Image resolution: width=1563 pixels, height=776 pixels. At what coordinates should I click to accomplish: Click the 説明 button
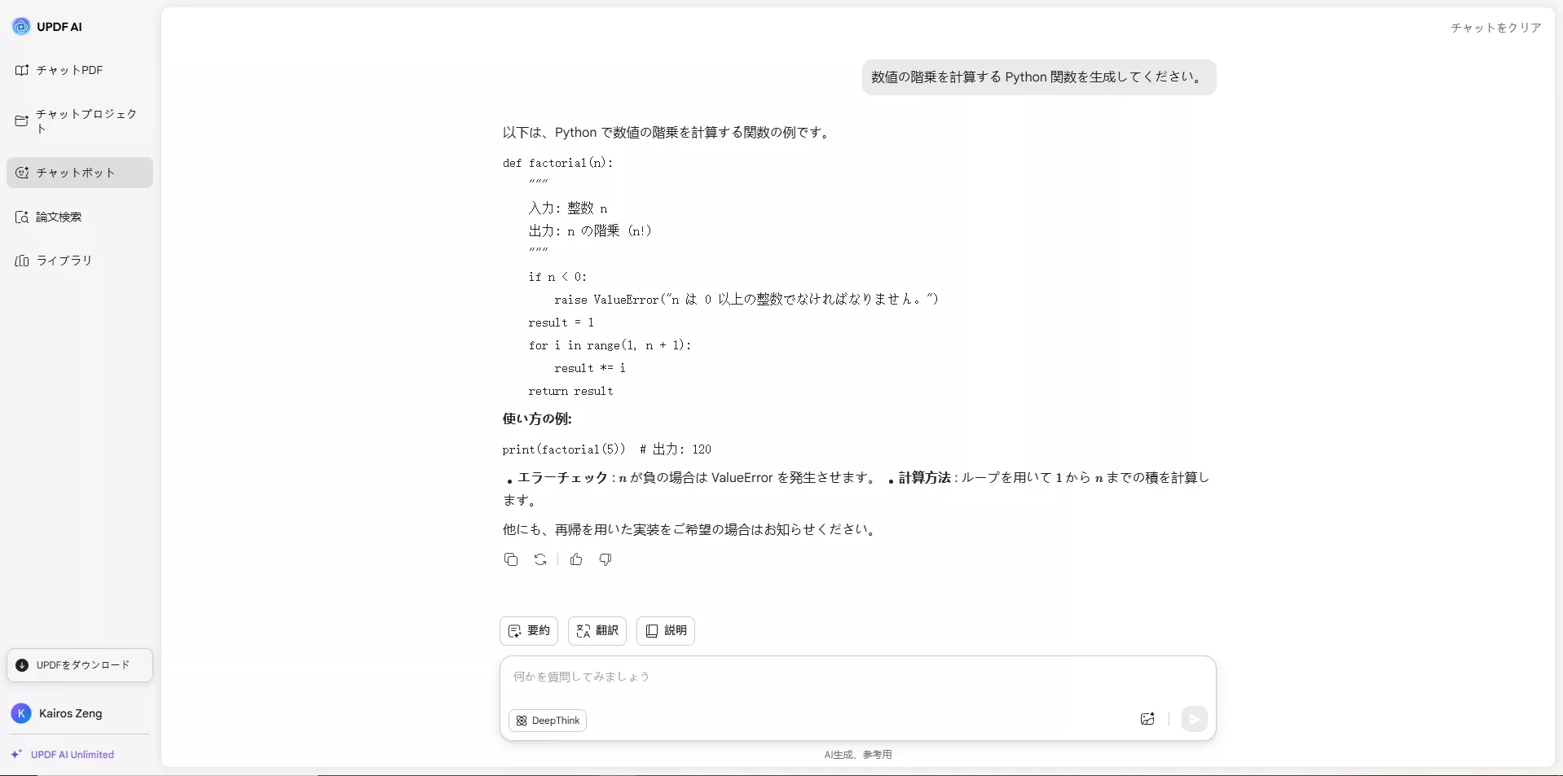666,631
